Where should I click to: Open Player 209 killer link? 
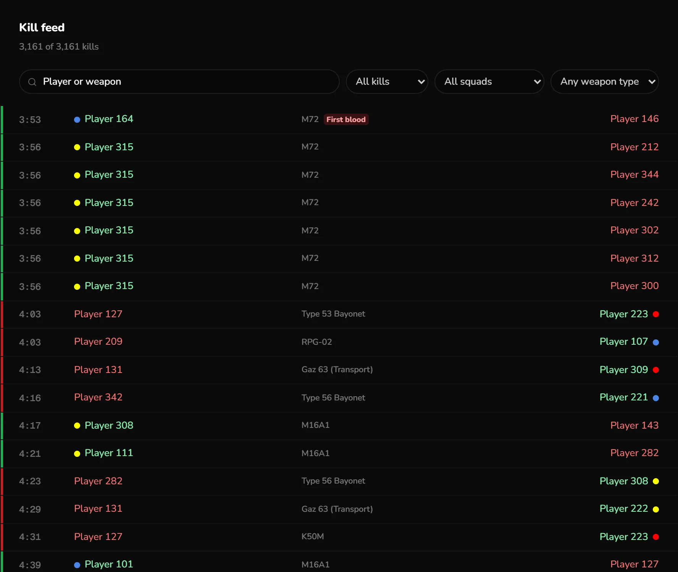[98, 342]
